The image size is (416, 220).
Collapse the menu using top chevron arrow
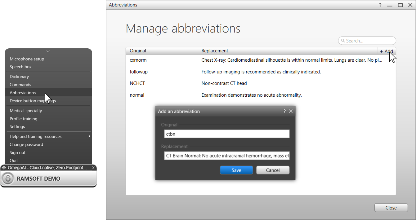coord(48,51)
